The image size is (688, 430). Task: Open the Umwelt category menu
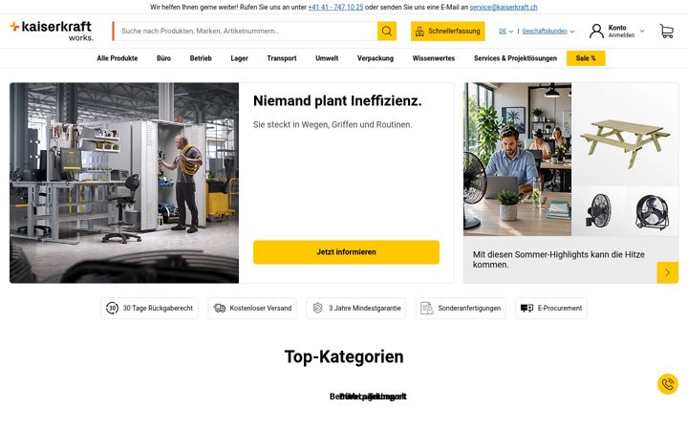coord(327,58)
